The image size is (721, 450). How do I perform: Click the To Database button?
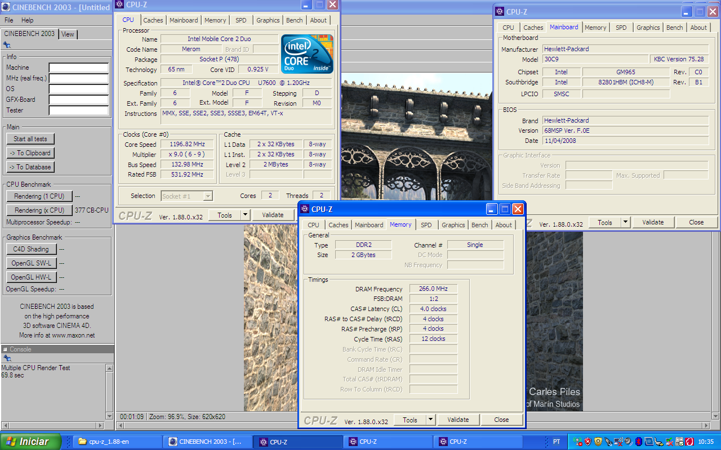click(30, 167)
